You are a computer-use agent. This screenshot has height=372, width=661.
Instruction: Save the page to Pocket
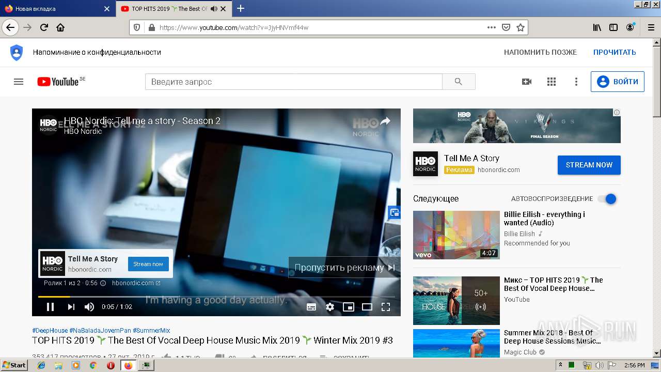coord(506,27)
